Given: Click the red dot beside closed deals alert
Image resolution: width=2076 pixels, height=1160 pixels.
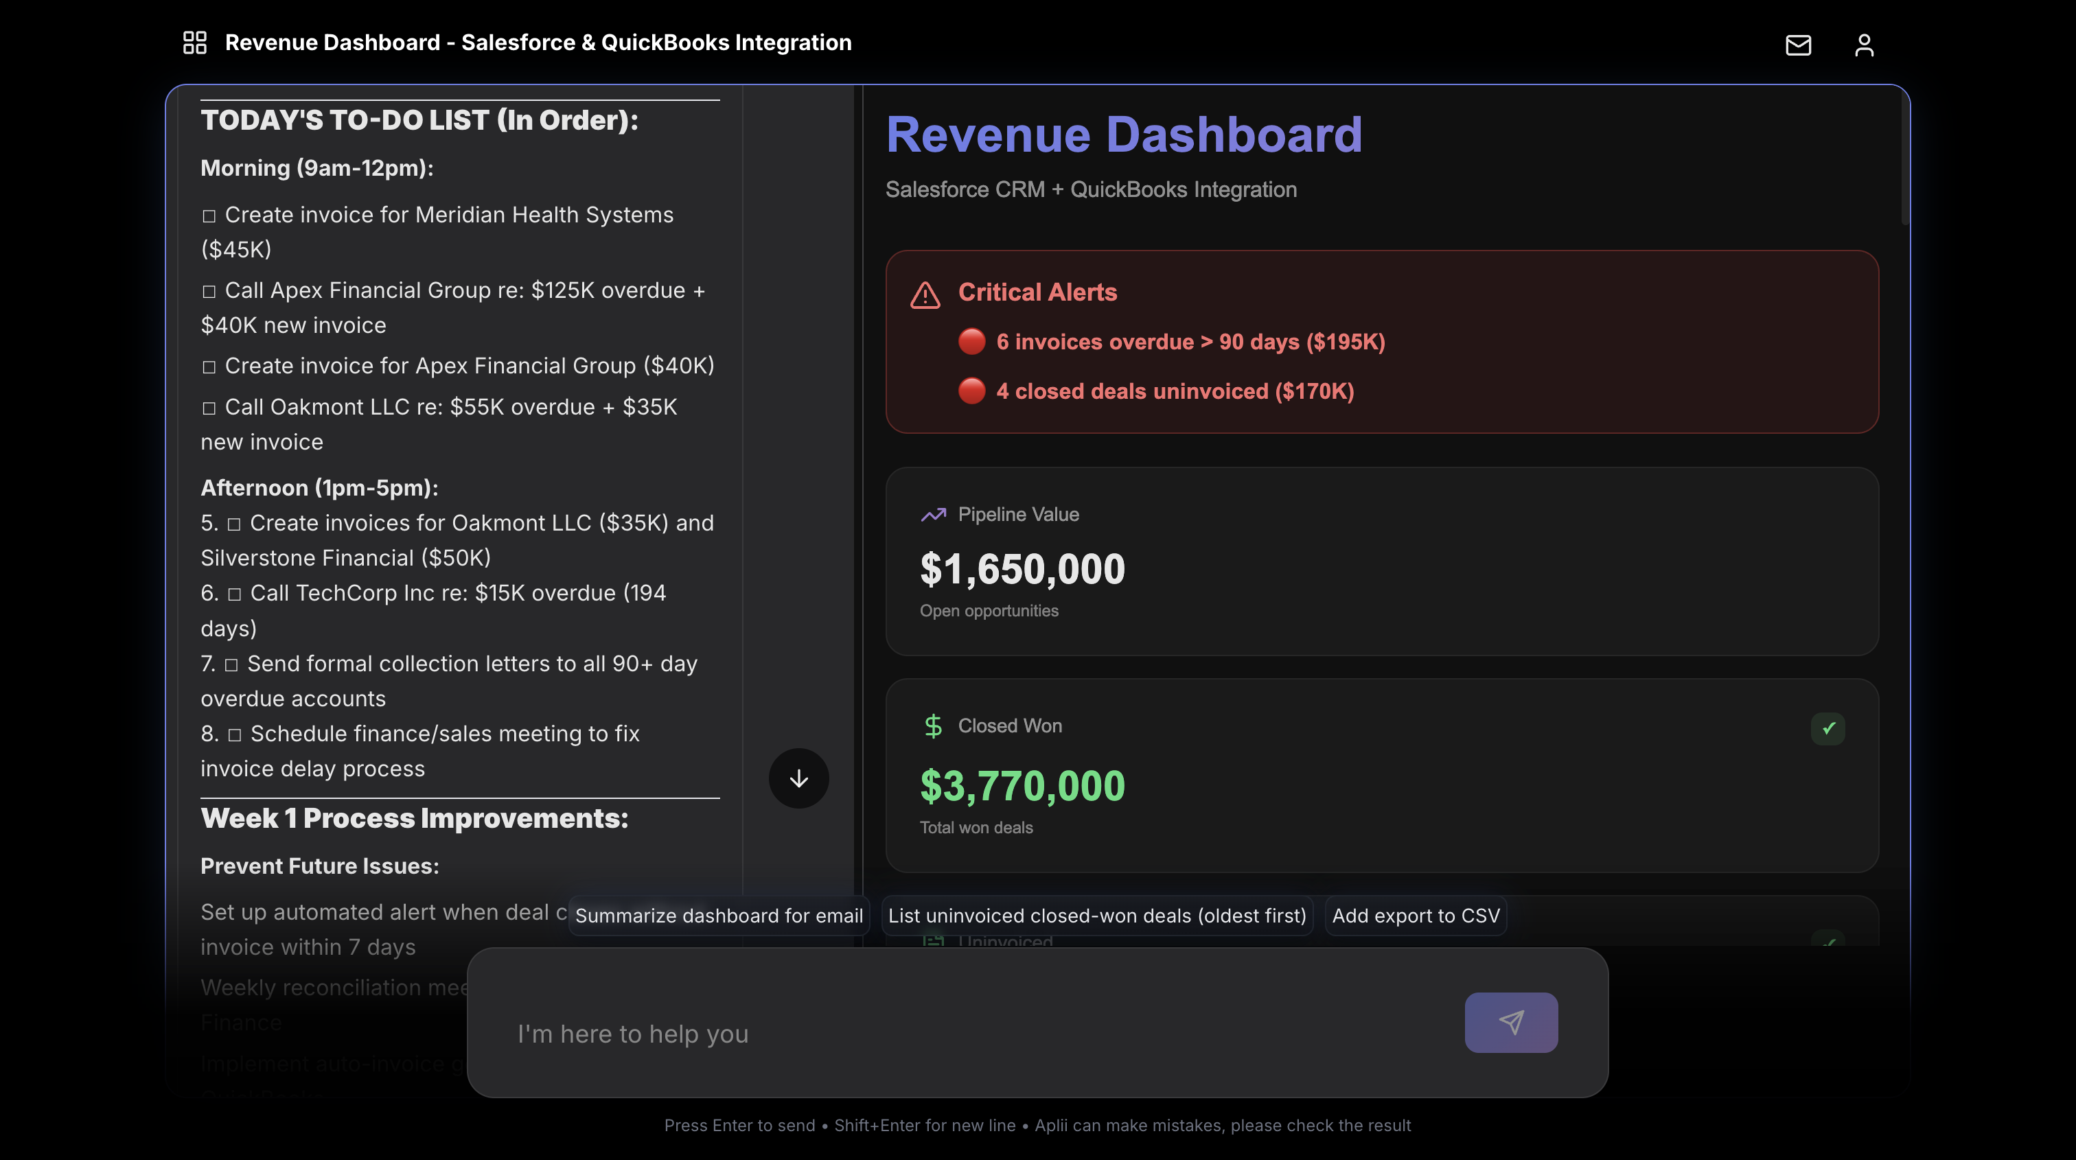Looking at the screenshot, I should pyautogui.click(x=971, y=391).
